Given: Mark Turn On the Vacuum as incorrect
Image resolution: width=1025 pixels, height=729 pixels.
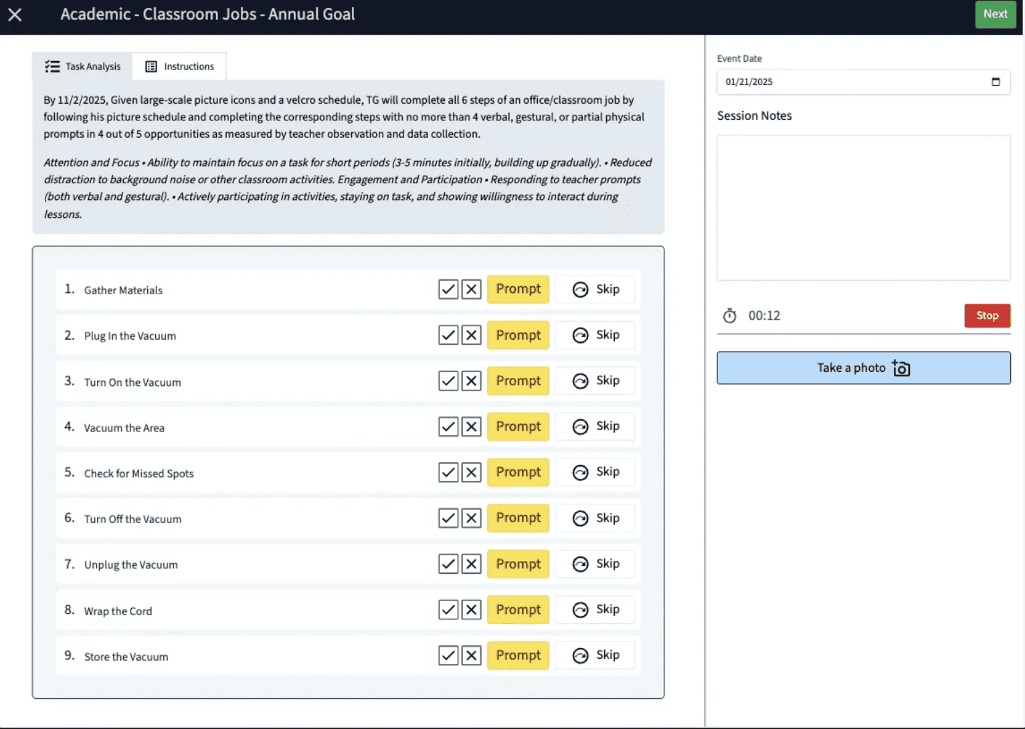Looking at the screenshot, I should [472, 381].
